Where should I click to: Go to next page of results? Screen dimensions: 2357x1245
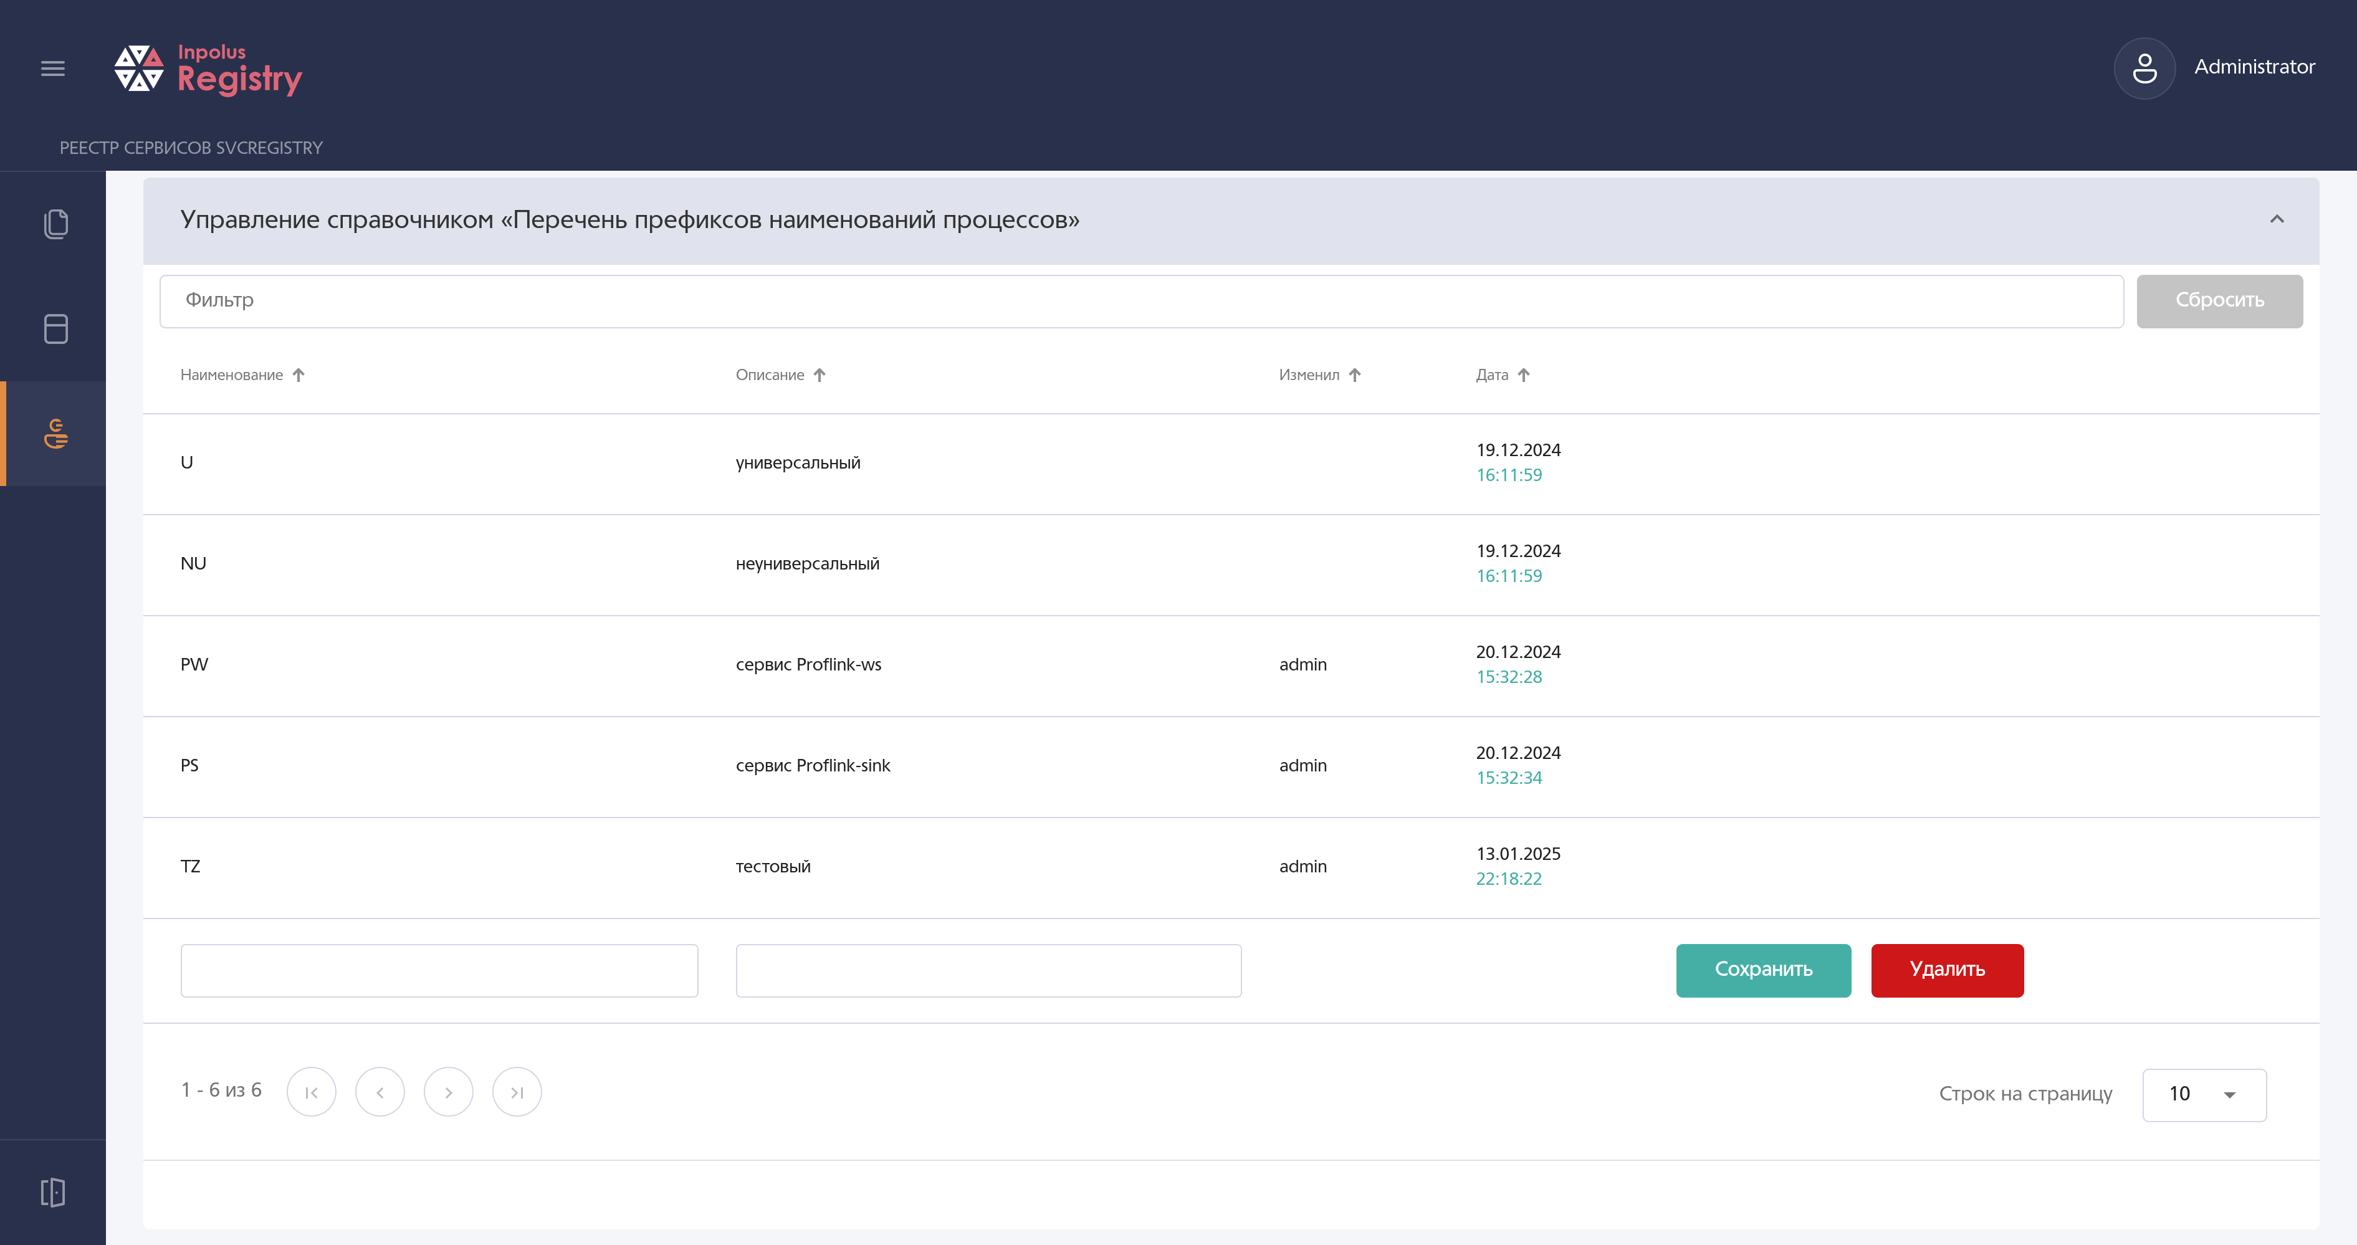click(448, 1092)
